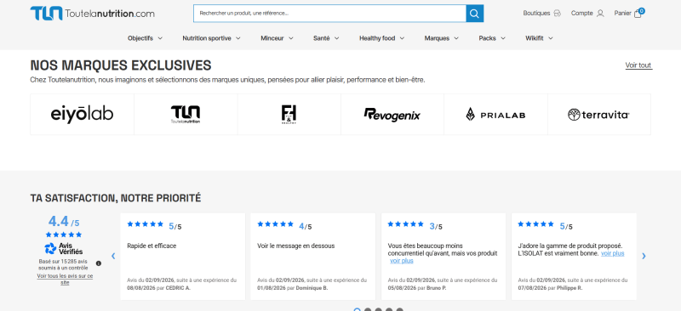Click the 'Rapide et efficace' review text
Viewport: 681px width, 311px height.
tap(152, 246)
